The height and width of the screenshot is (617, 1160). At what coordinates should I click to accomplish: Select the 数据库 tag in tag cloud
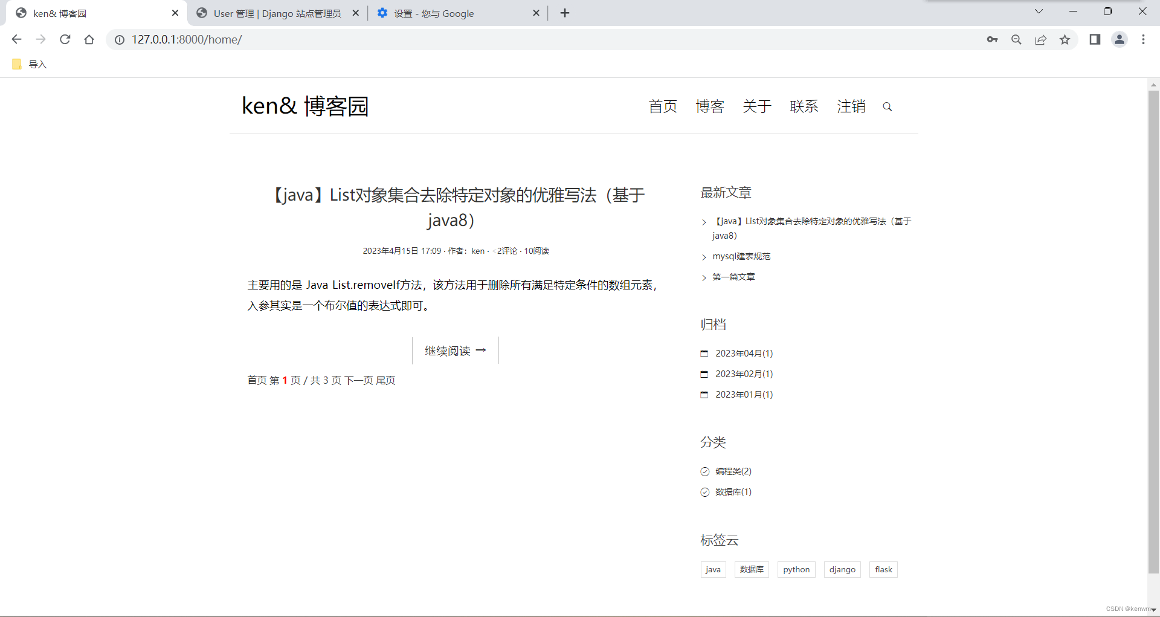[x=752, y=570]
